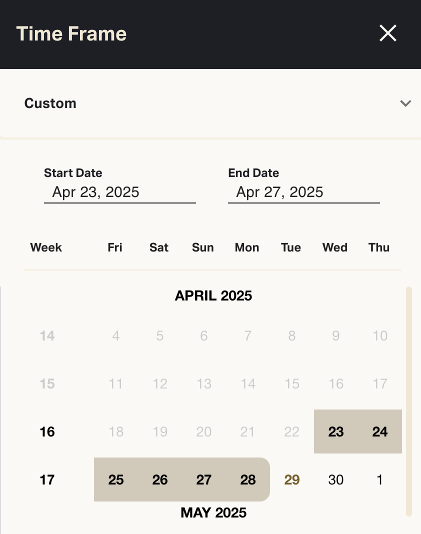Image resolution: width=421 pixels, height=534 pixels.
Task: Select May 1 date cell
Action: click(x=380, y=480)
